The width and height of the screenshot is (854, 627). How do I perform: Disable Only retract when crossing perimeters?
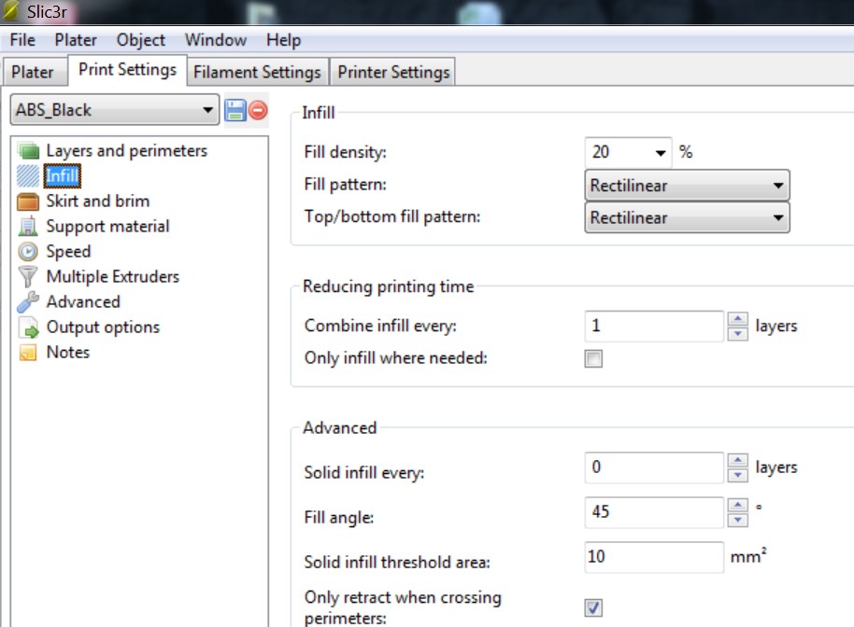click(x=593, y=607)
